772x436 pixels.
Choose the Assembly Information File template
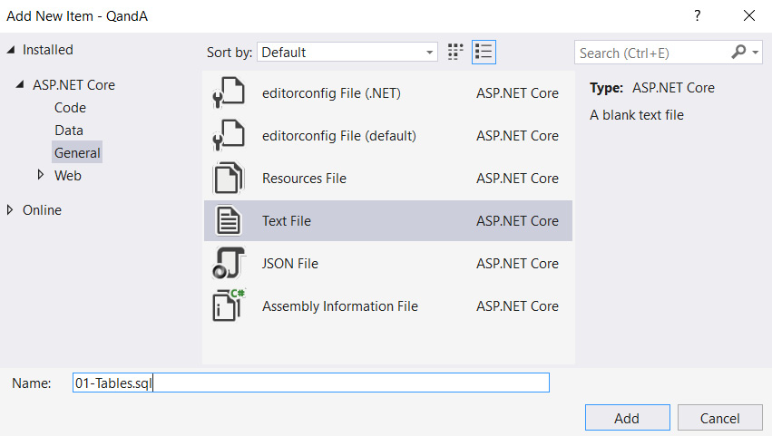point(388,305)
